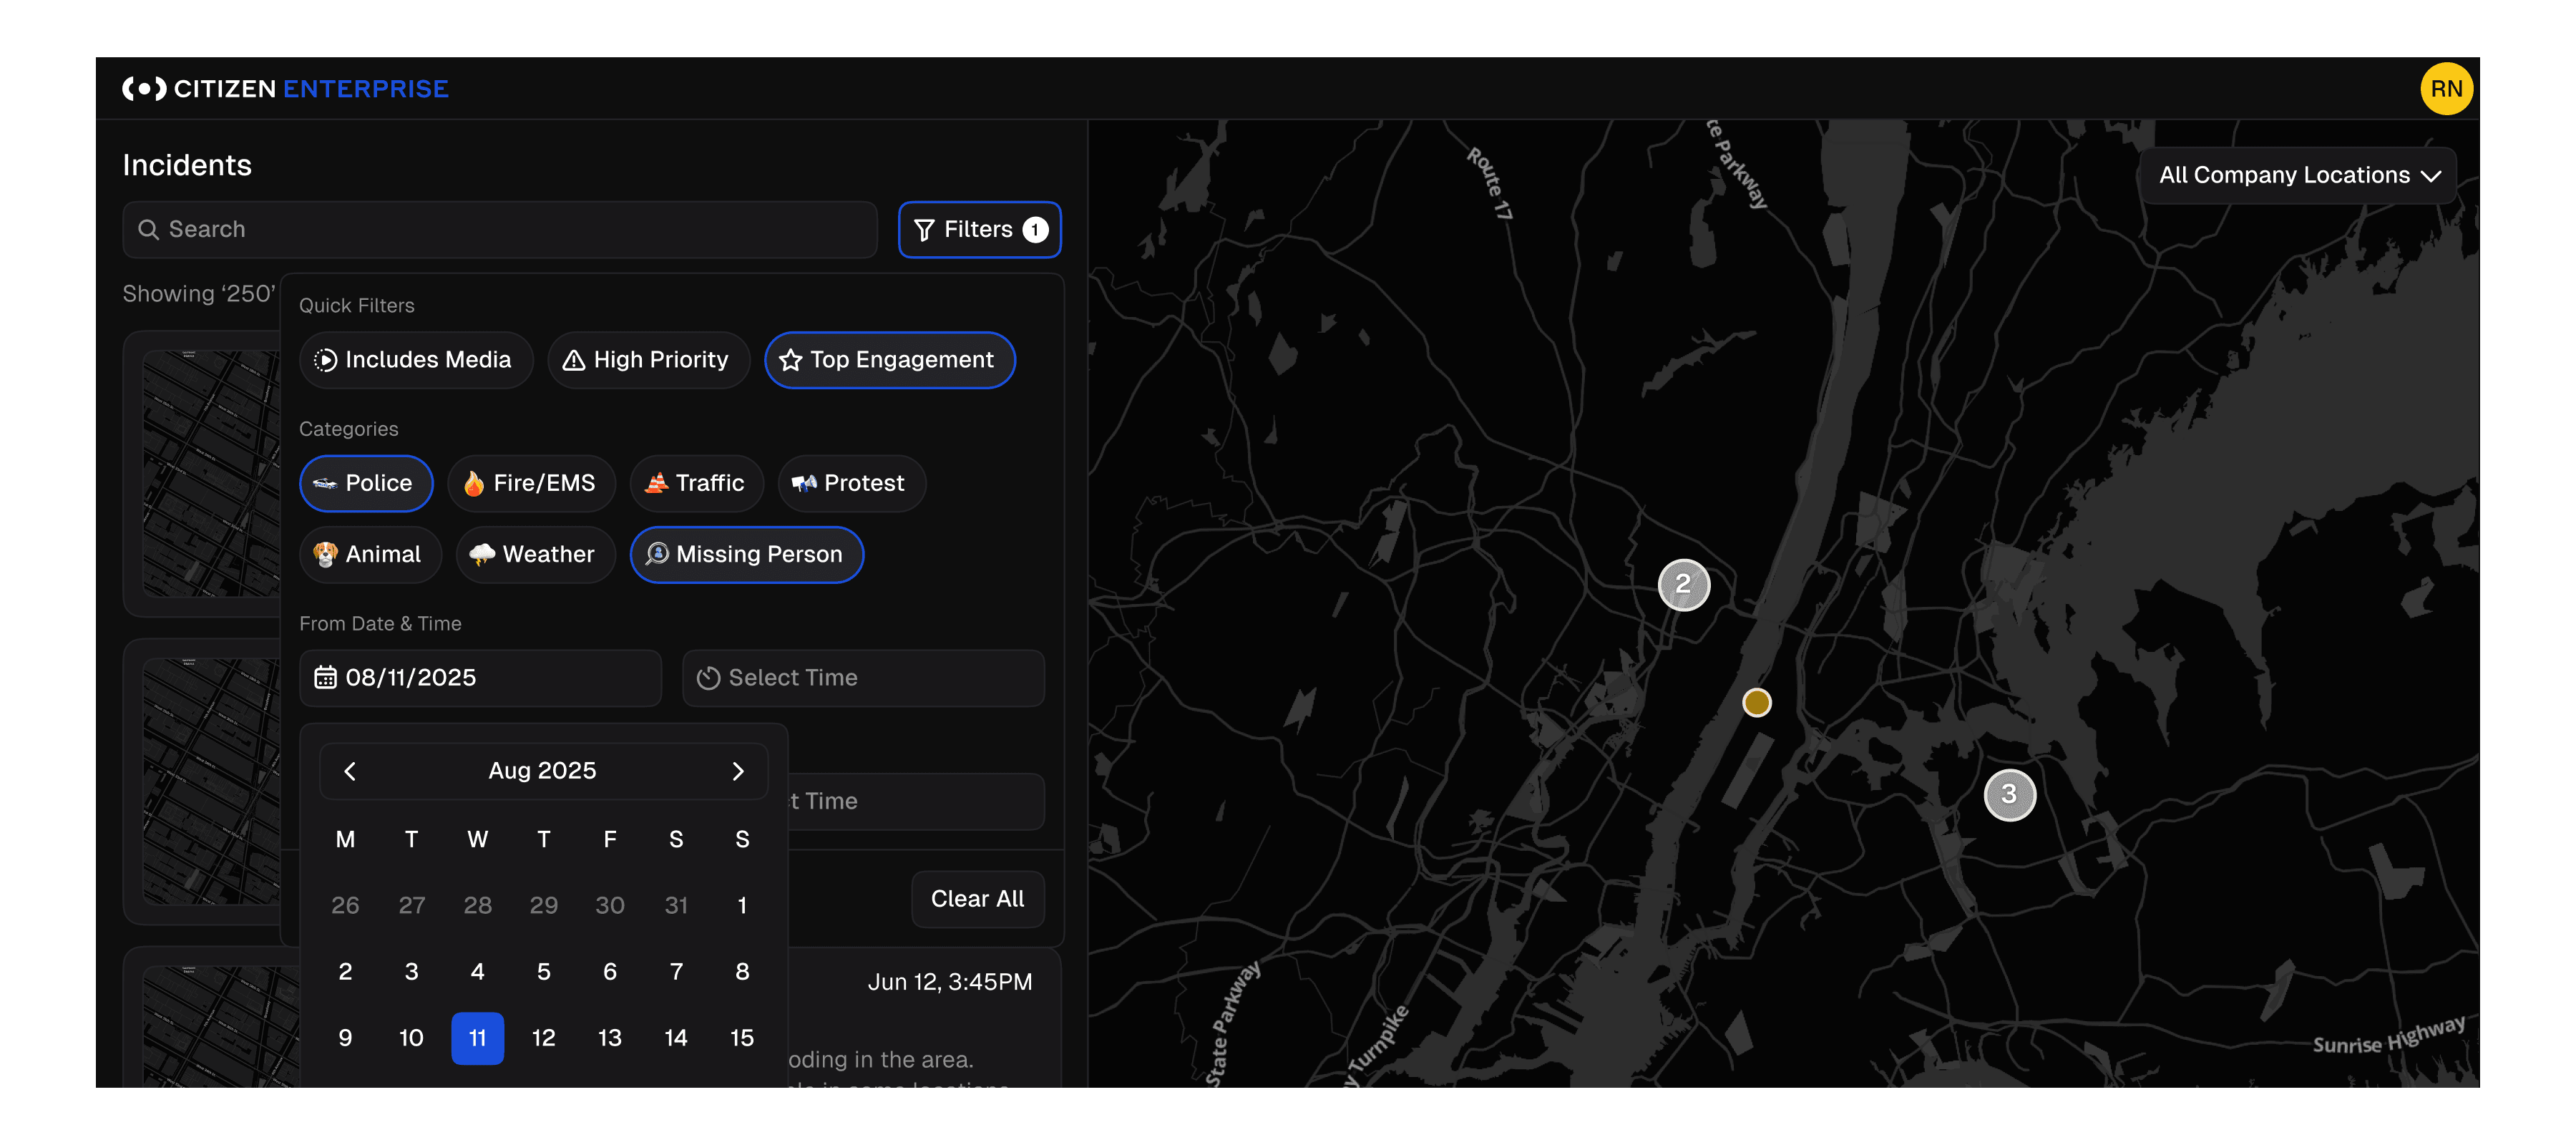Select August 14 in the calendar
The image size is (2576, 1145).
click(x=675, y=1038)
